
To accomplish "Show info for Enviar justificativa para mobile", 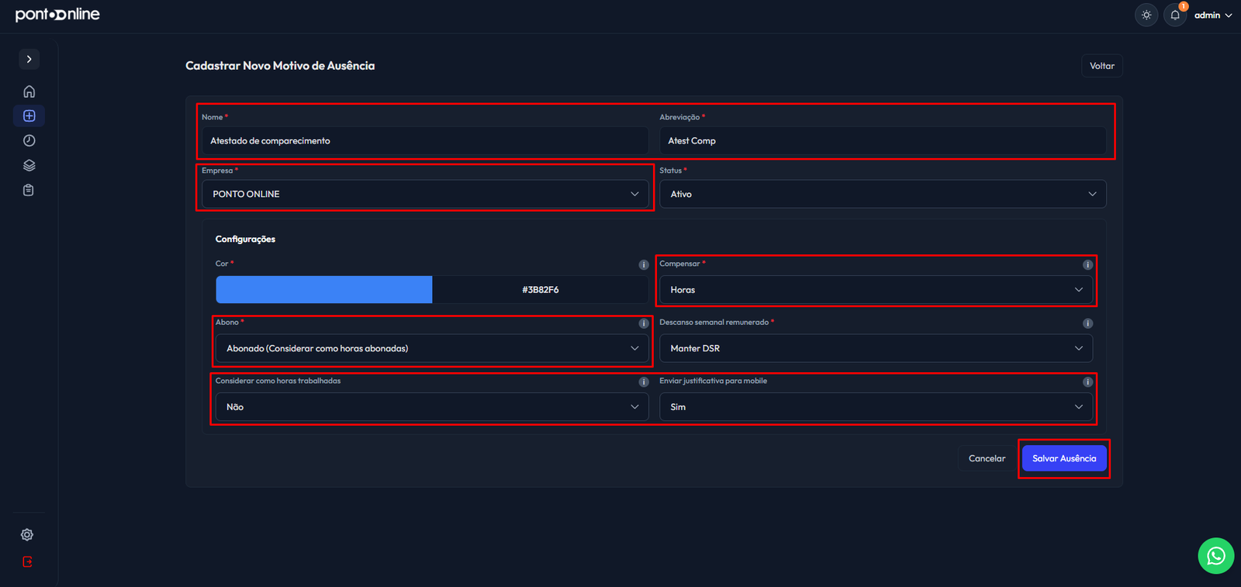I will [x=1087, y=382].
